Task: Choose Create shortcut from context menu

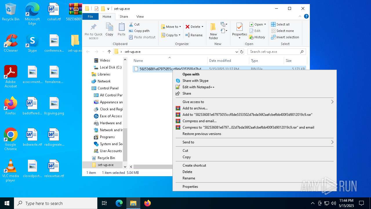Action: tap(254, 165)
